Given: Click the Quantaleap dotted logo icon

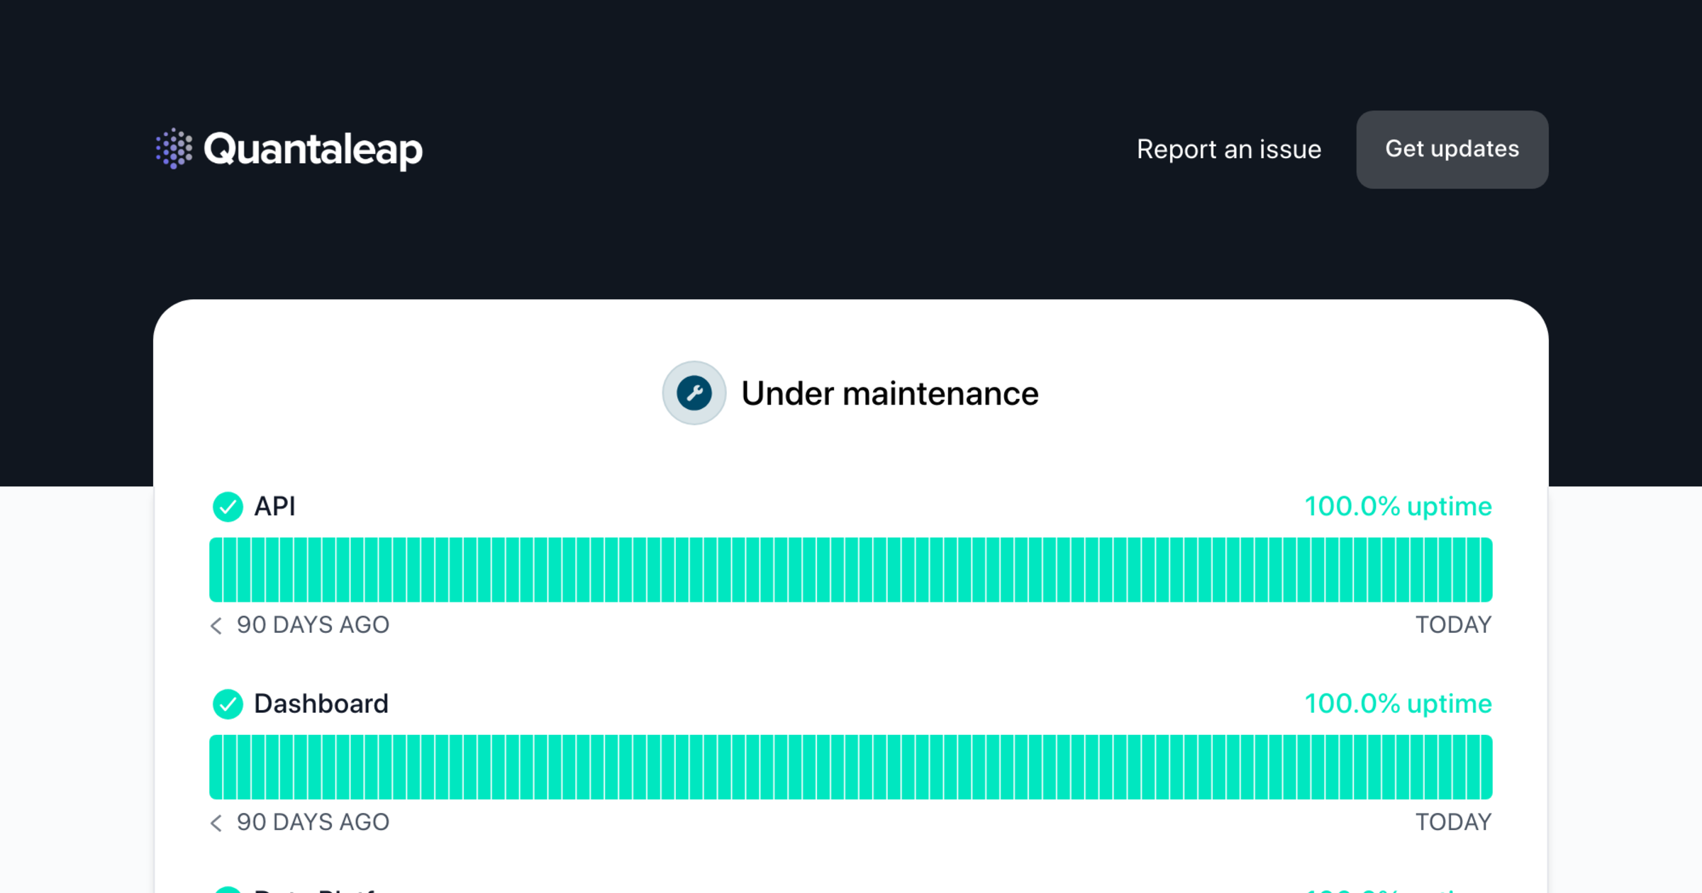Looking at the screenshot, I should (174, 149).
